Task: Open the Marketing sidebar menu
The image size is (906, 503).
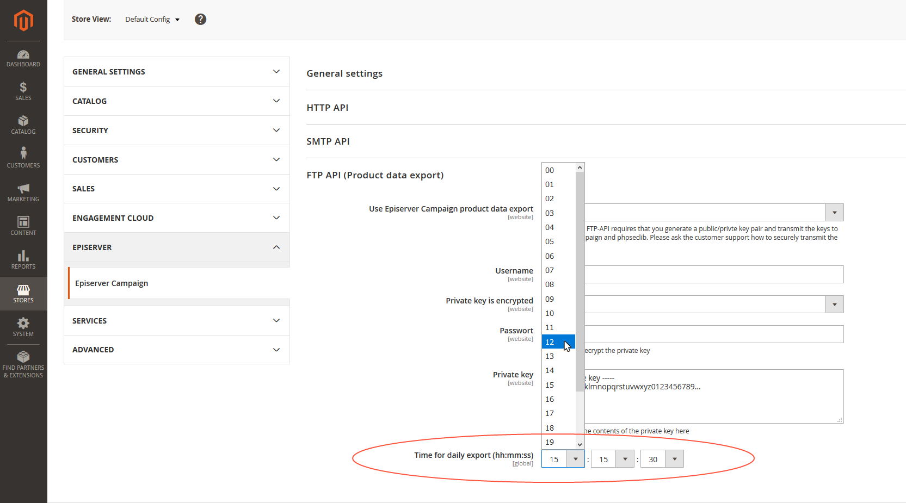Action: 23,192
